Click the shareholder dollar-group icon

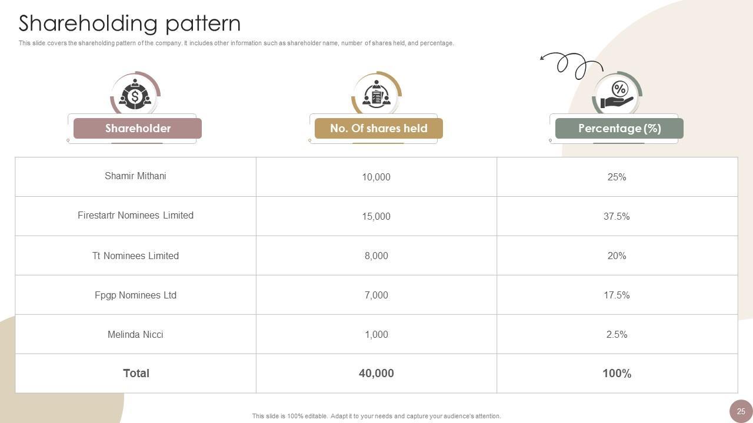(x=135, y=94)
